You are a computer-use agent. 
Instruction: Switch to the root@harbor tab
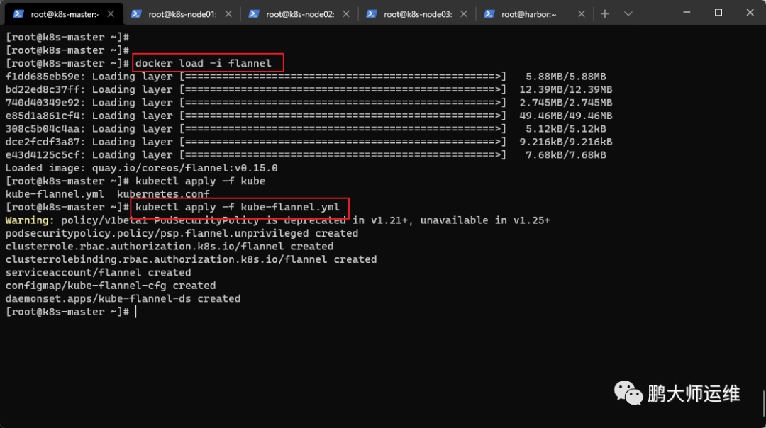[533, 14]
